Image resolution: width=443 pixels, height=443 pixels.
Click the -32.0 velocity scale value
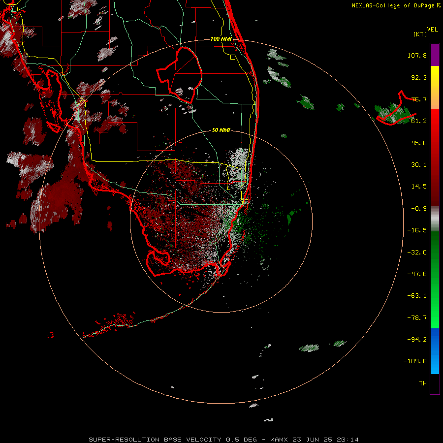pos(417,253)
